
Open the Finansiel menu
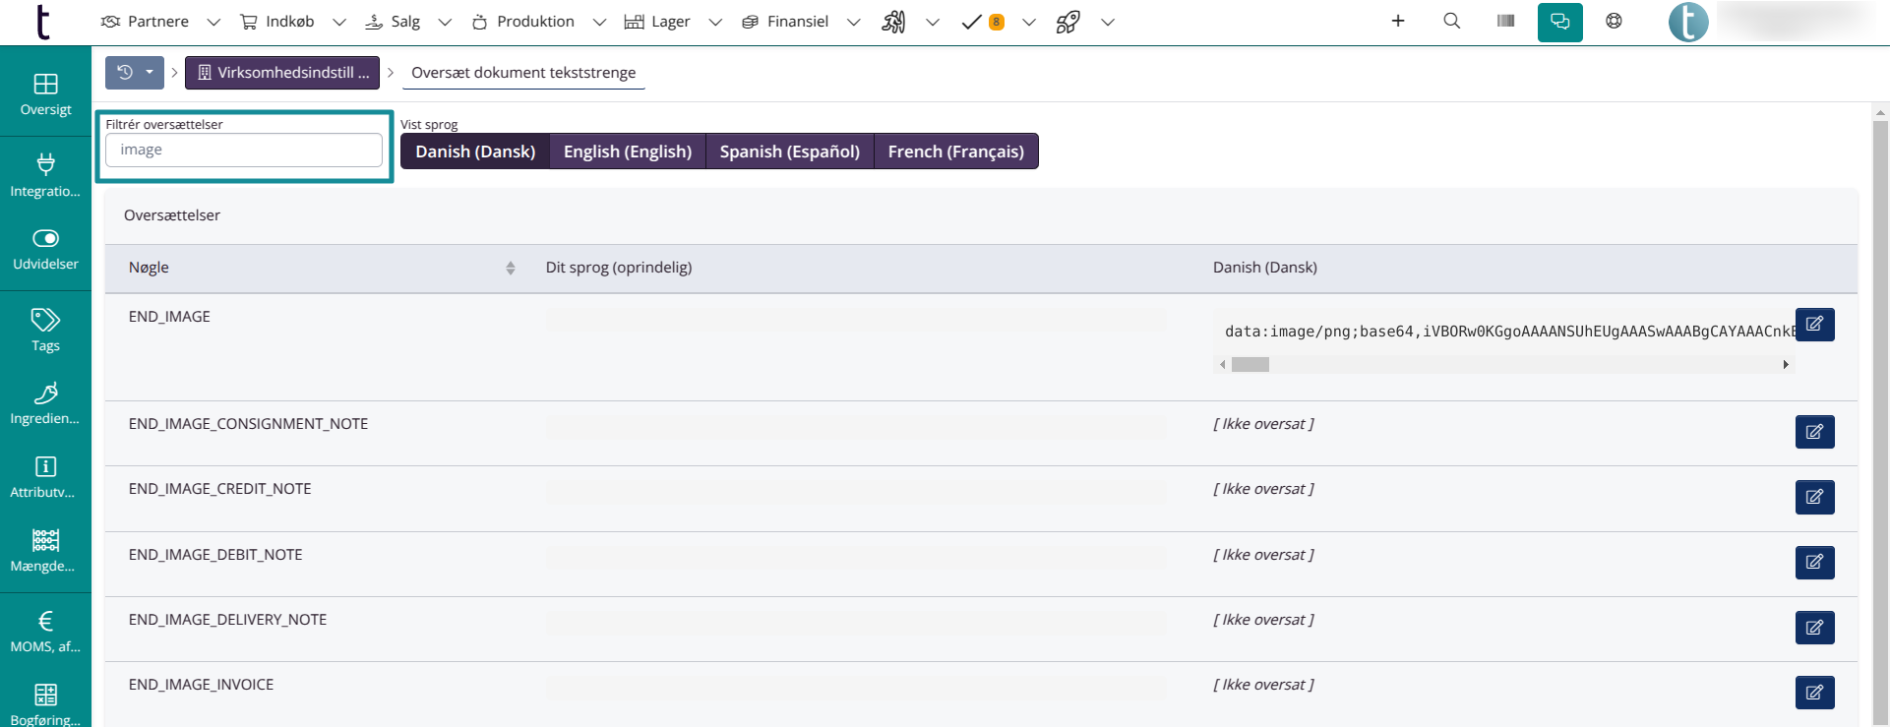click(x=785, y=22)
